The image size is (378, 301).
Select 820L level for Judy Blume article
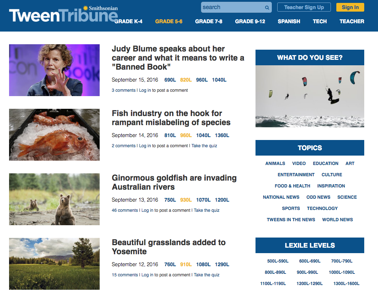point(186,80)
